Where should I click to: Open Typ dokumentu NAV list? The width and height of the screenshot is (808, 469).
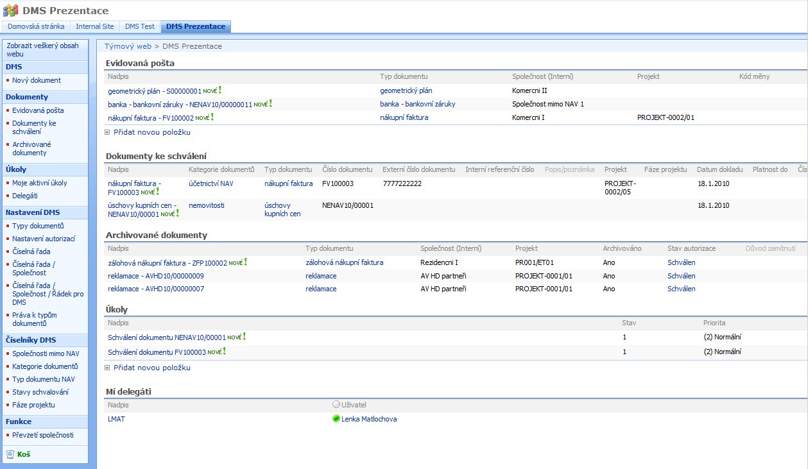tap(44, 379)
